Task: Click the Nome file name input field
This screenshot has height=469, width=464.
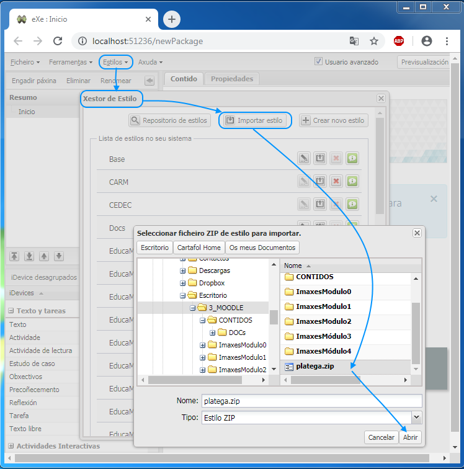Action: 311,401
